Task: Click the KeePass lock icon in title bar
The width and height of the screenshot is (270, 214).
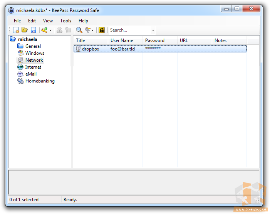Action: point(11,10)
